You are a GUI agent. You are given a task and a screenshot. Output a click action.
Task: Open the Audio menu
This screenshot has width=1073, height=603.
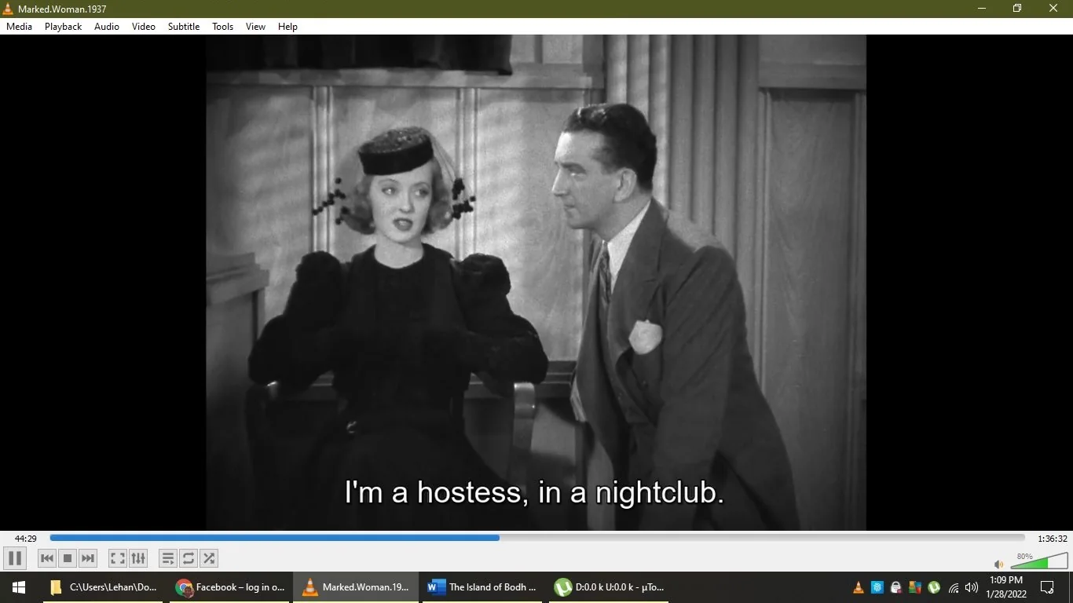pyautogui.click(x=107, y=27)
